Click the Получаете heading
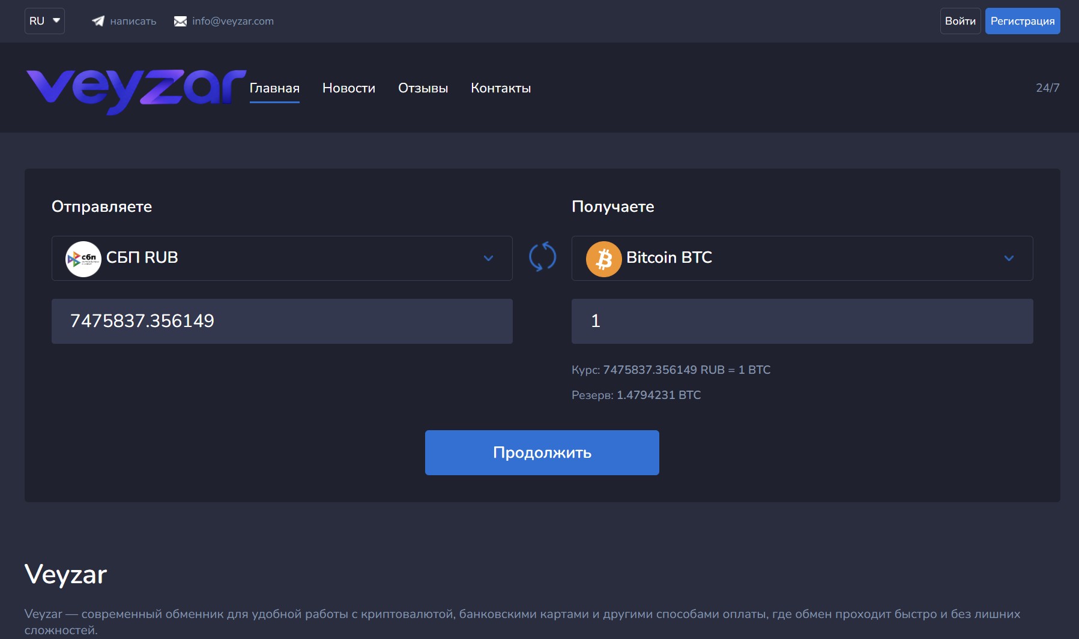1079x639 pixels. (x=612, y=206)
